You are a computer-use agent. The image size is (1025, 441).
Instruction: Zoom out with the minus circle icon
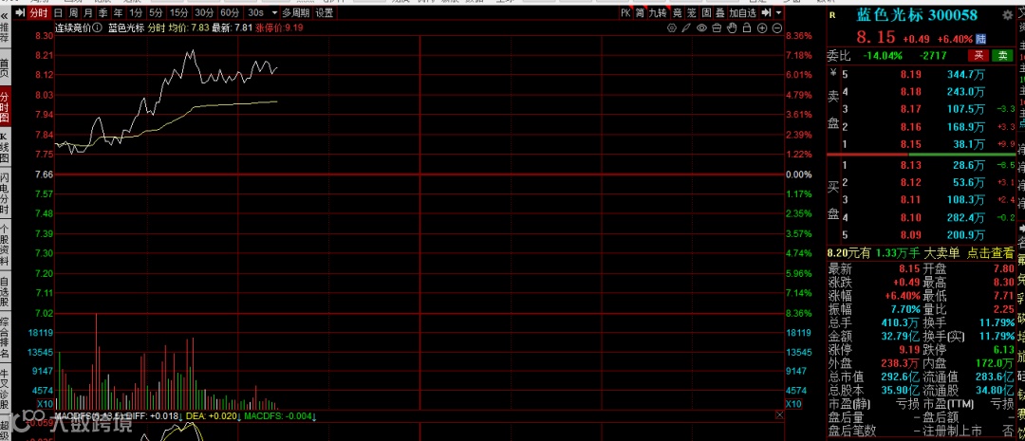(777, 28)
